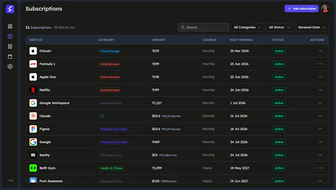Click the Apple One logo icon

[33, 77]
